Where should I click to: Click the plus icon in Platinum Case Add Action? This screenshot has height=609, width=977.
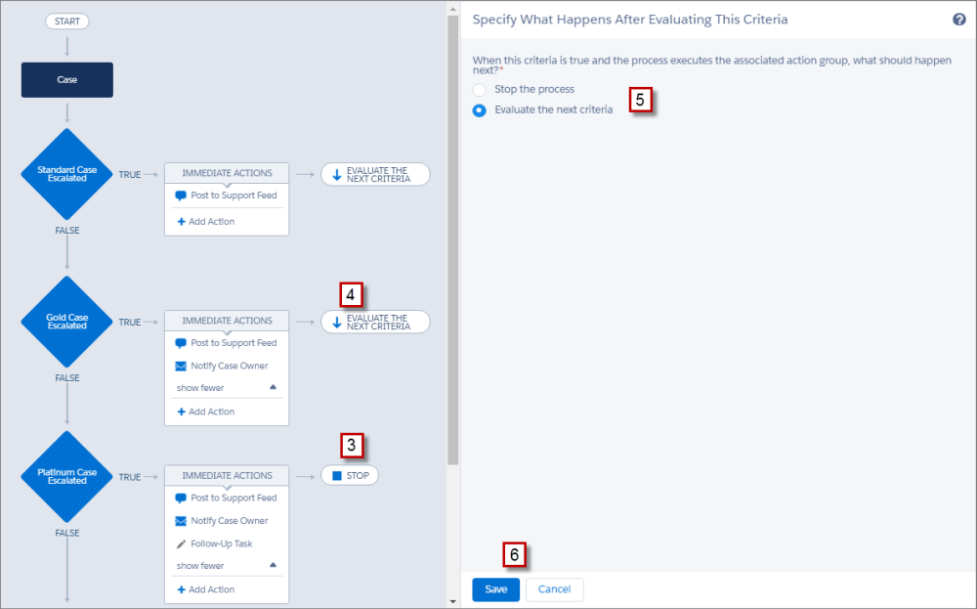[x=182, y=589]
